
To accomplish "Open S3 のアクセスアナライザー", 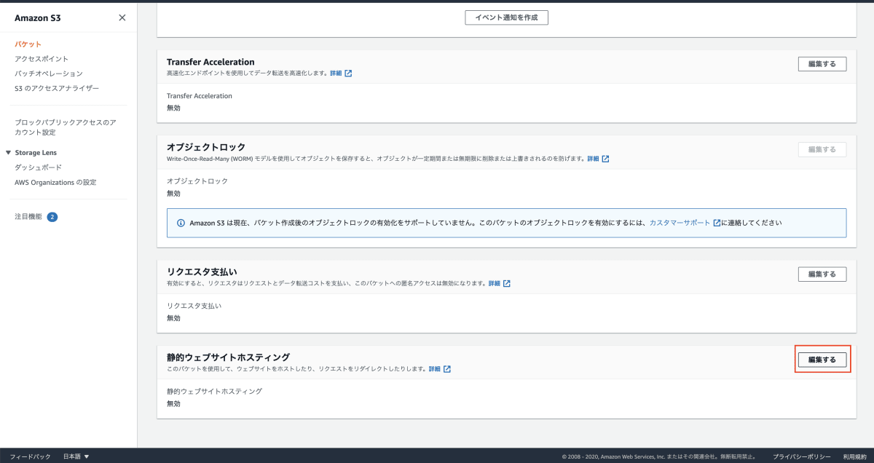I will (57, 88).
